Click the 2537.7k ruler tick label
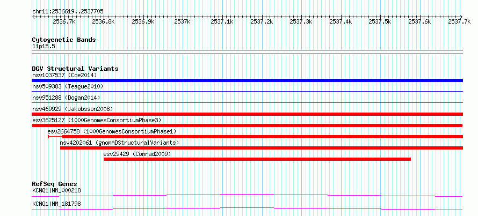Image resolution: width=478 pixels, height=216 pixels. pyautogui.click(x=459, y=22)
